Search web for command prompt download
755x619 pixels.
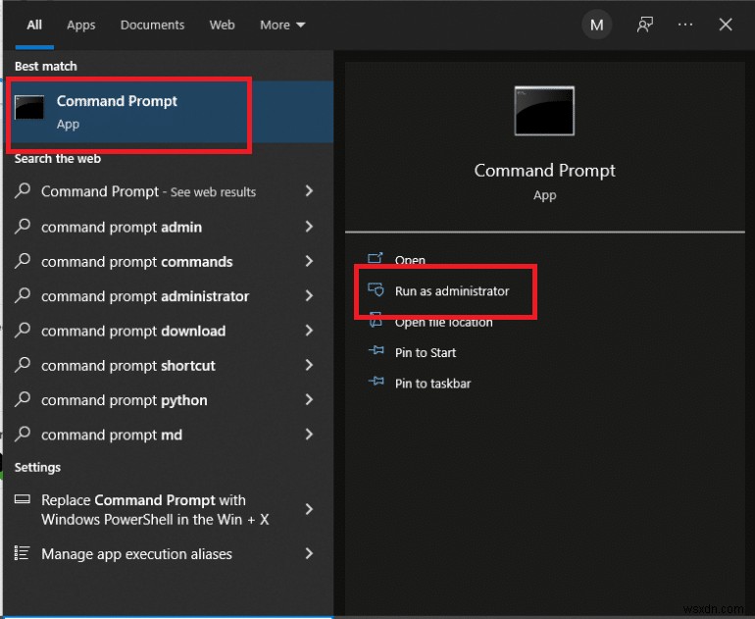pos(133,331)
